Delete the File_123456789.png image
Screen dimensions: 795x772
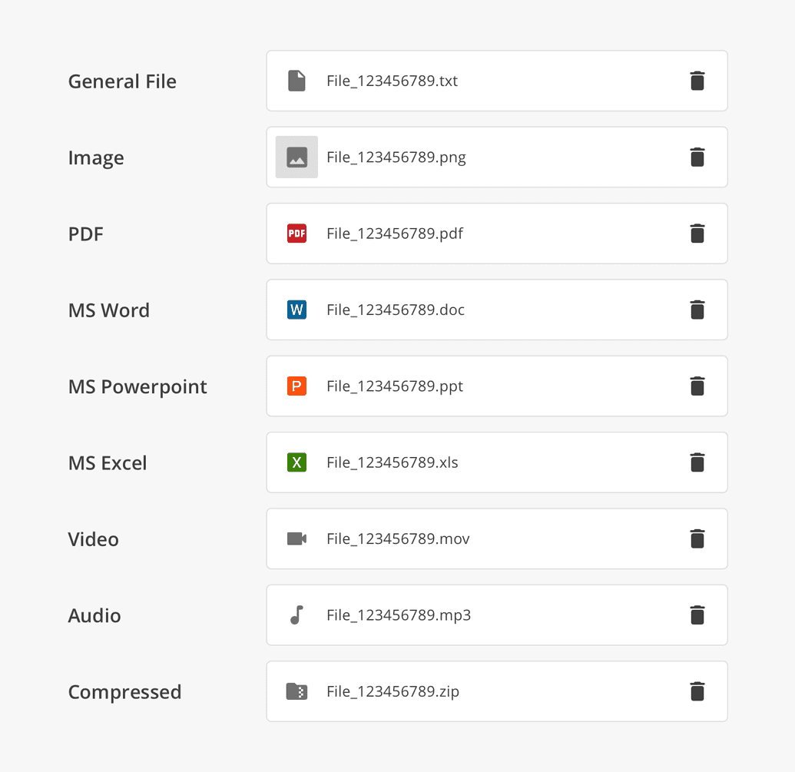click(697, 157)
